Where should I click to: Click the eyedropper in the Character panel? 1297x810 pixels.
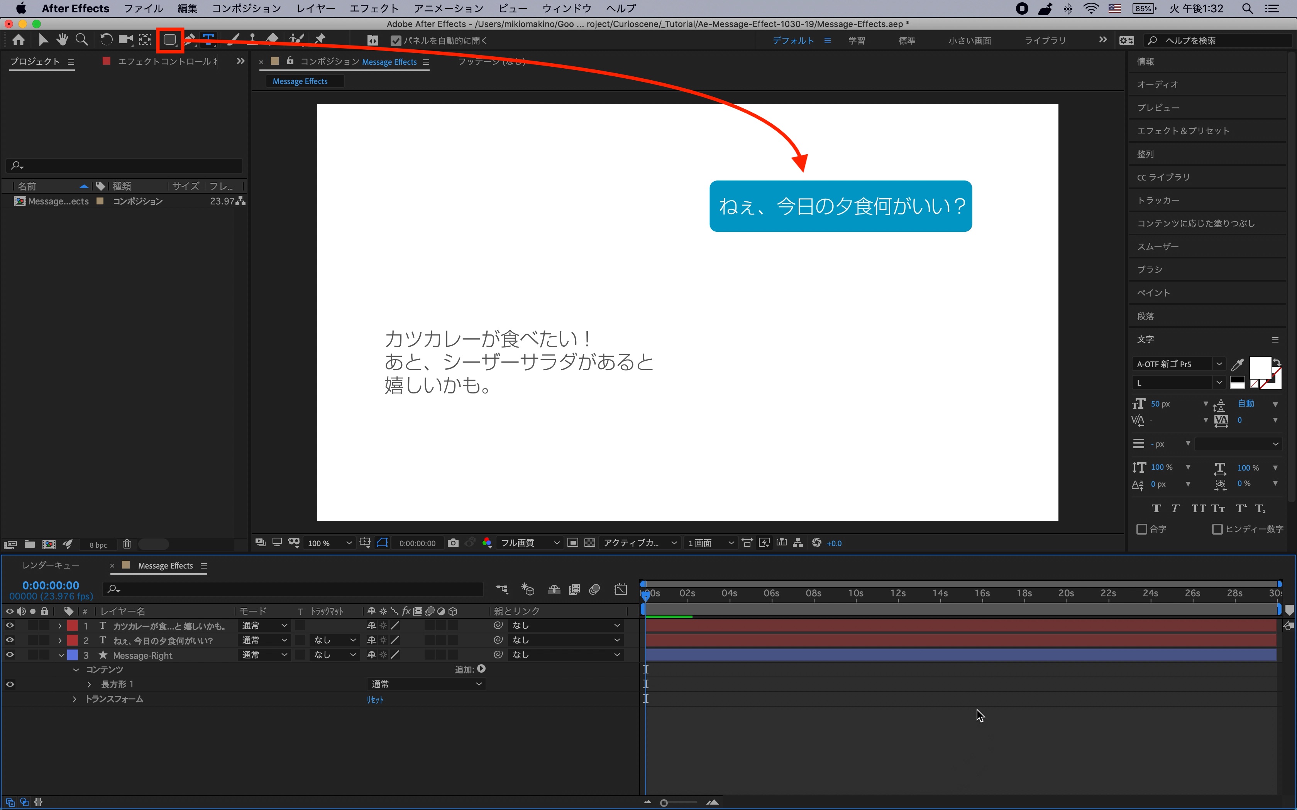click(1237, 365)
